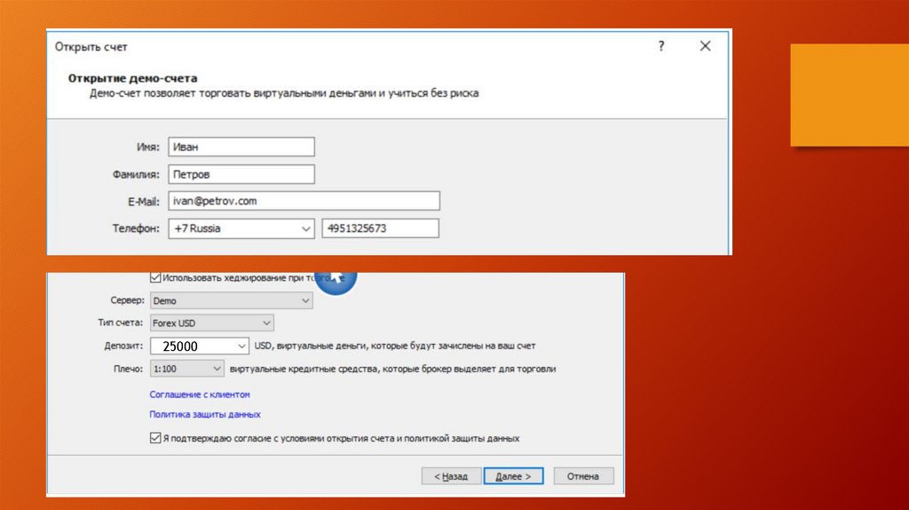Click the Открытие демо-счета heading
Viewport: 909px width, 510px height.
pos(133,78)
